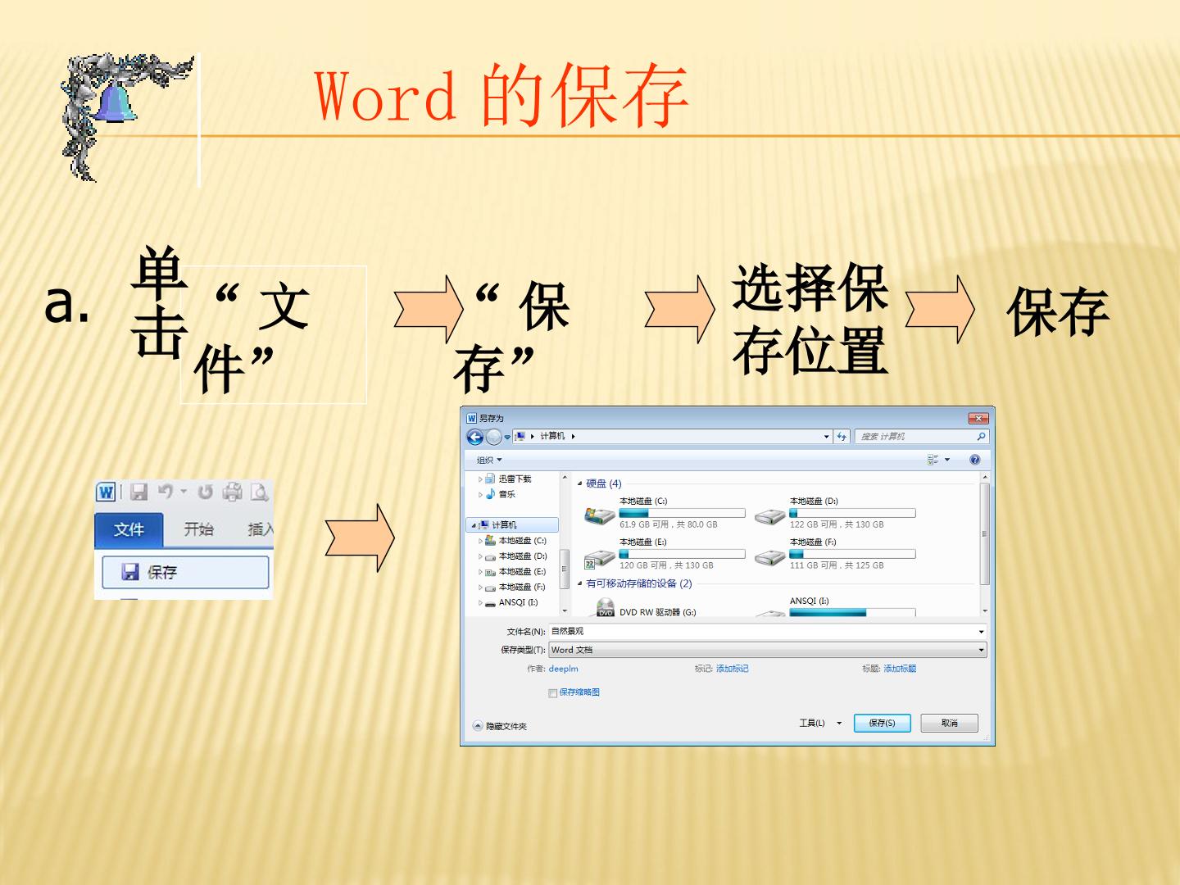Click the 文件名 input field
Viewport: 1180px width, 885px height.
[x=767, y=632]
